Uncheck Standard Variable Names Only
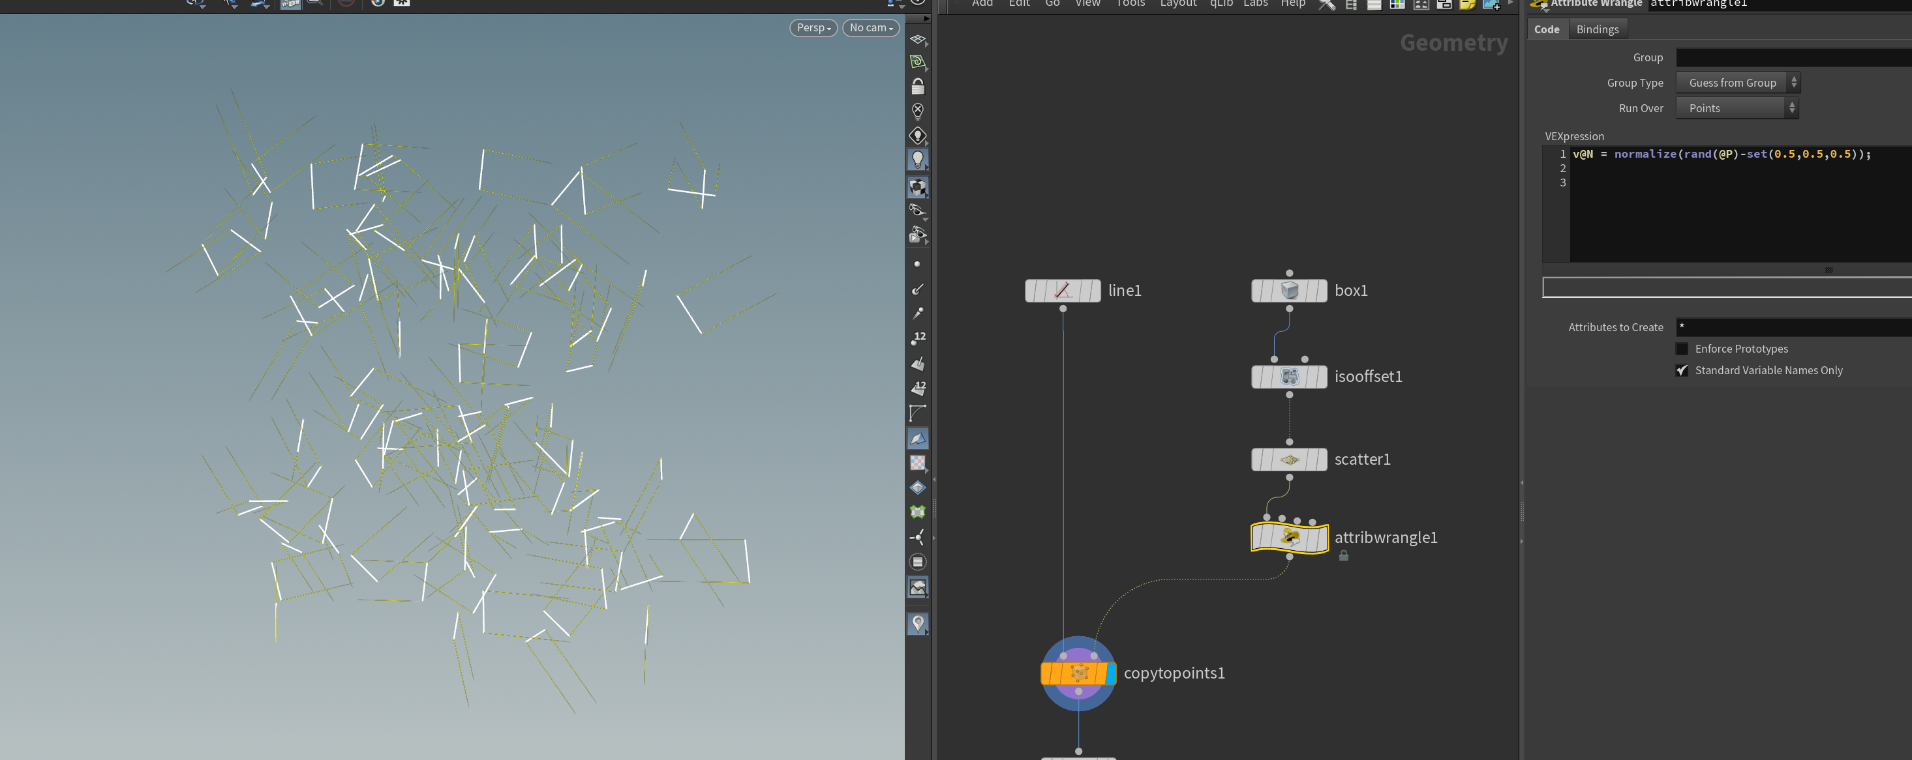 click(1682, 370)
